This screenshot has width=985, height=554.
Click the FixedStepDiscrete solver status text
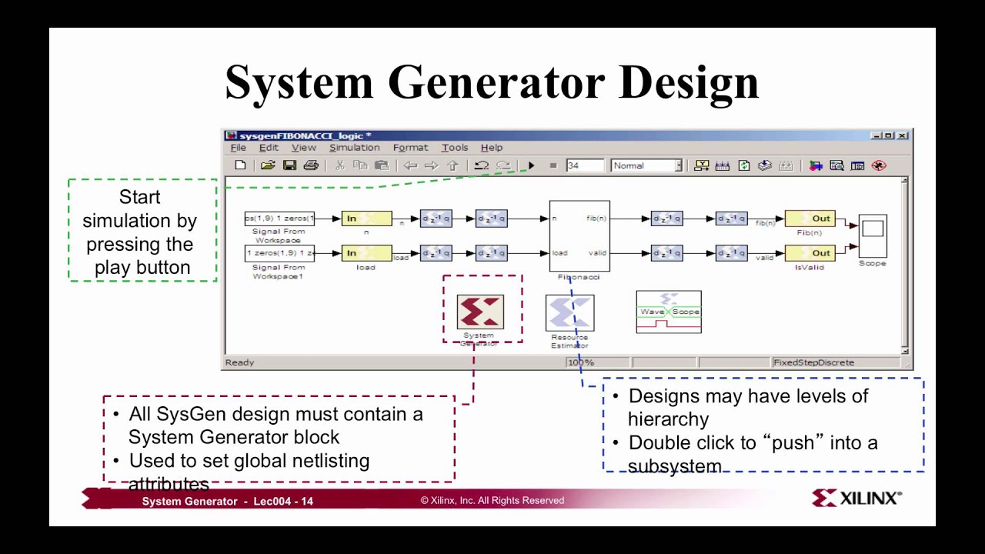(814, 362)
